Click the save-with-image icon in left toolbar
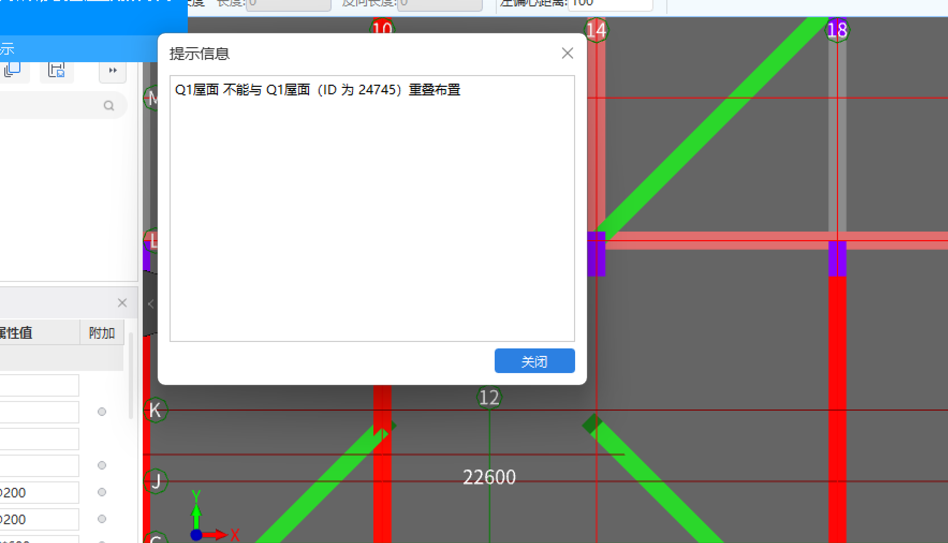Image resolution: width=948 pixels, height=543 pixels. (x=56, y=70)
